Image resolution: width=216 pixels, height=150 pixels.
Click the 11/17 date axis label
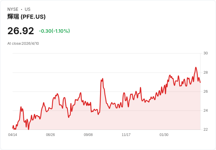(126, 135)
